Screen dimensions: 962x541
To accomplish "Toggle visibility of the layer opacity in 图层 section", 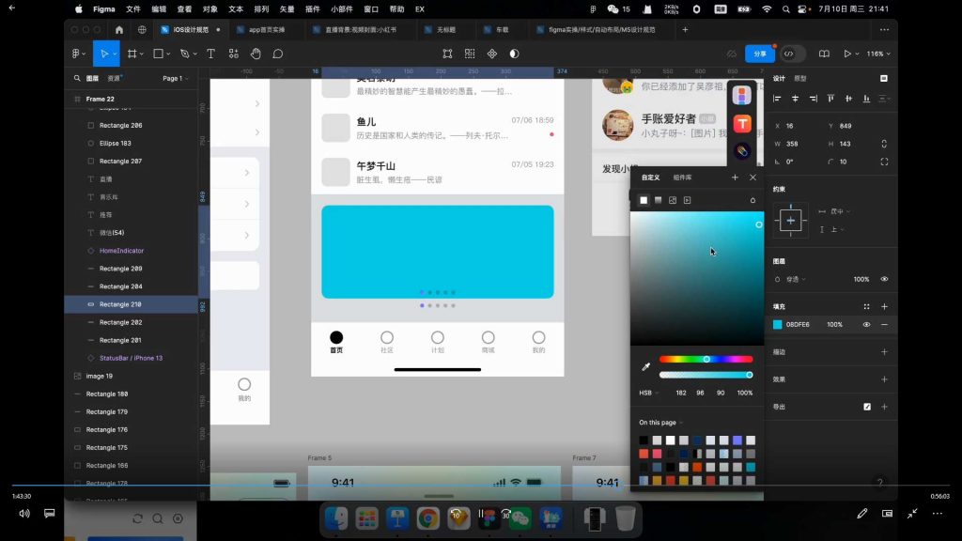I will (x=883, y=279).
